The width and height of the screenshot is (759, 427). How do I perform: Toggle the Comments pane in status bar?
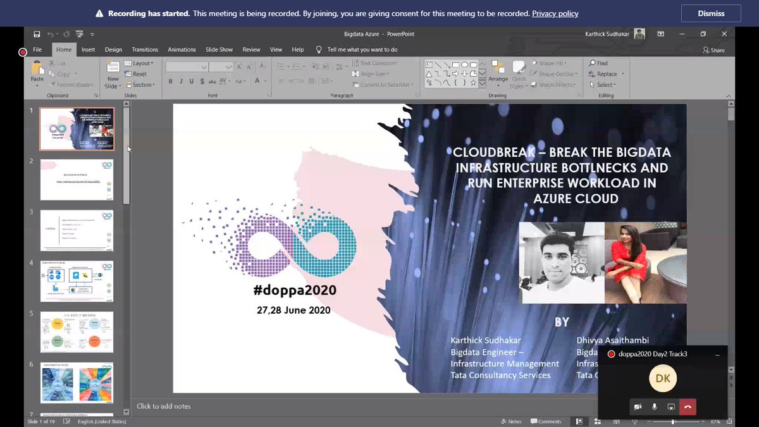546,421
